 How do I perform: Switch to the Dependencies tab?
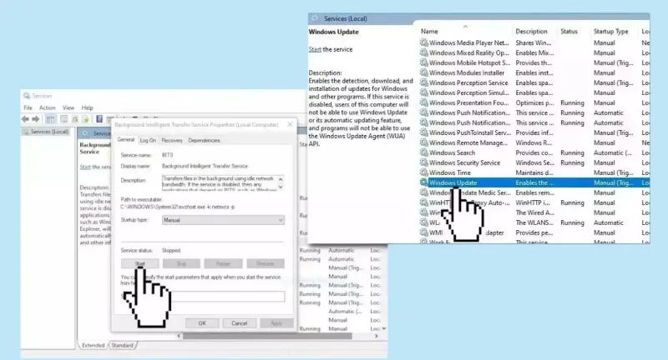[204, 140]
